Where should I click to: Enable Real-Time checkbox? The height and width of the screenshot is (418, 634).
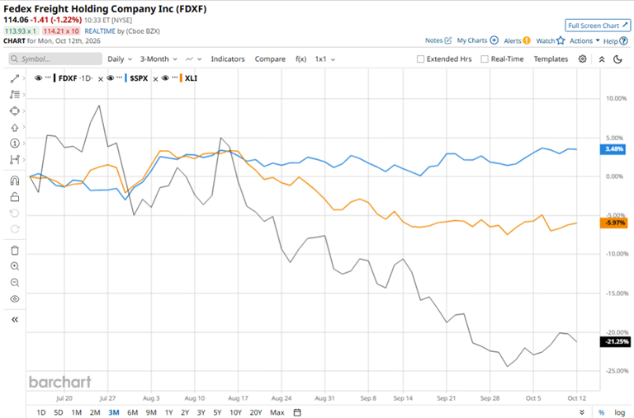485,59
